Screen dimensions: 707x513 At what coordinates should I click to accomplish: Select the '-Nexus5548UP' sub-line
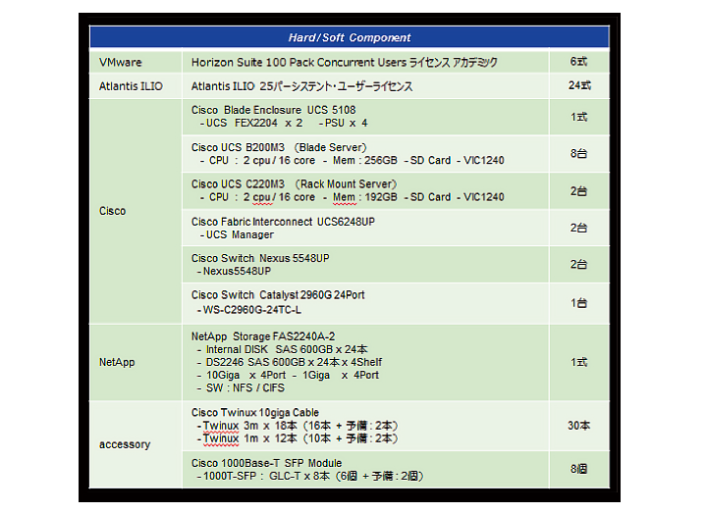234,271
